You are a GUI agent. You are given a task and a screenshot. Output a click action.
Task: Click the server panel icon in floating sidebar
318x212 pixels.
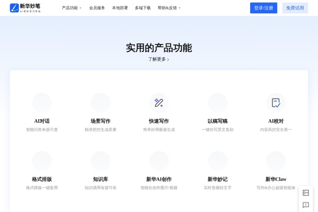tap(306, 192)
